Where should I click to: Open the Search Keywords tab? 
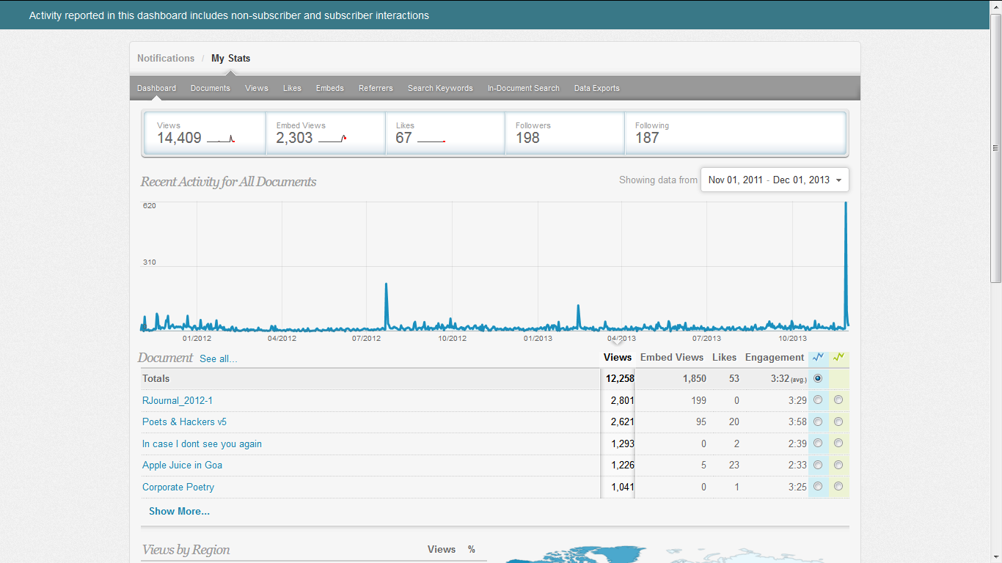pyautogui.click(x=440, y=88)
